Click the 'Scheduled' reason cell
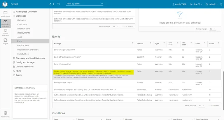This screenshot has width=224, height=120. [x=141, y=90]
